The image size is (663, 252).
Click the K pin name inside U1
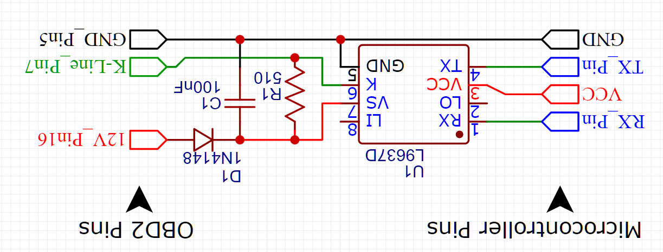371,84
